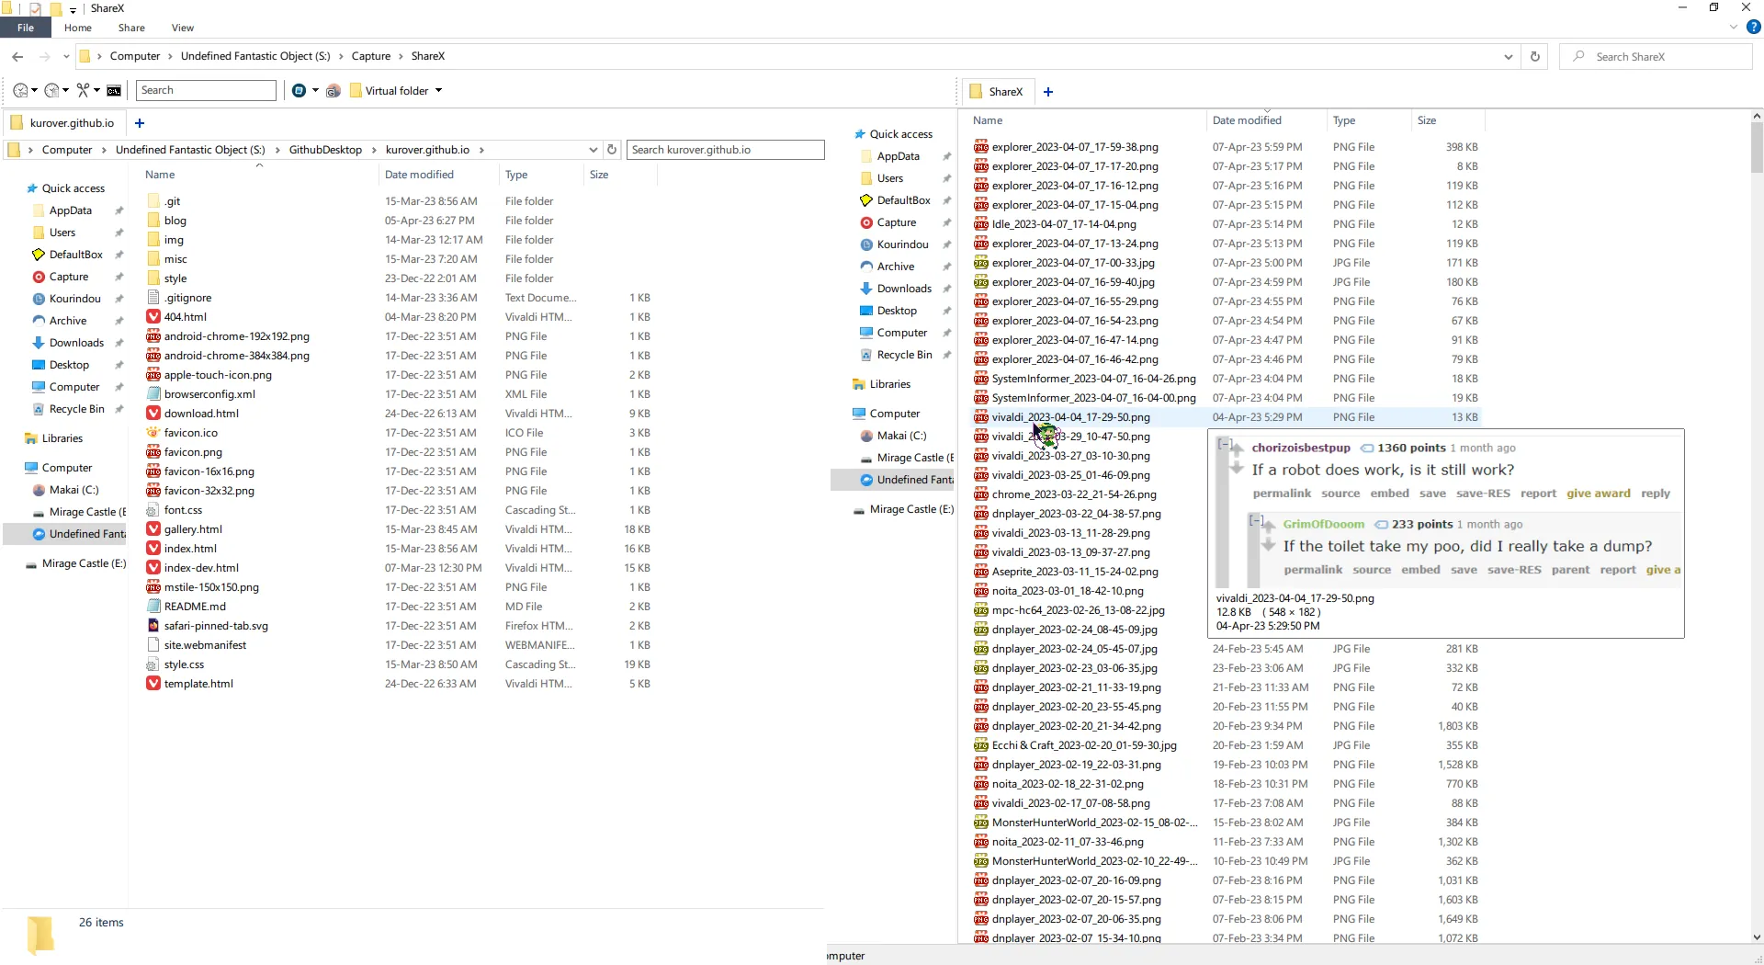Select site.webmanifest file

(205, 645)
